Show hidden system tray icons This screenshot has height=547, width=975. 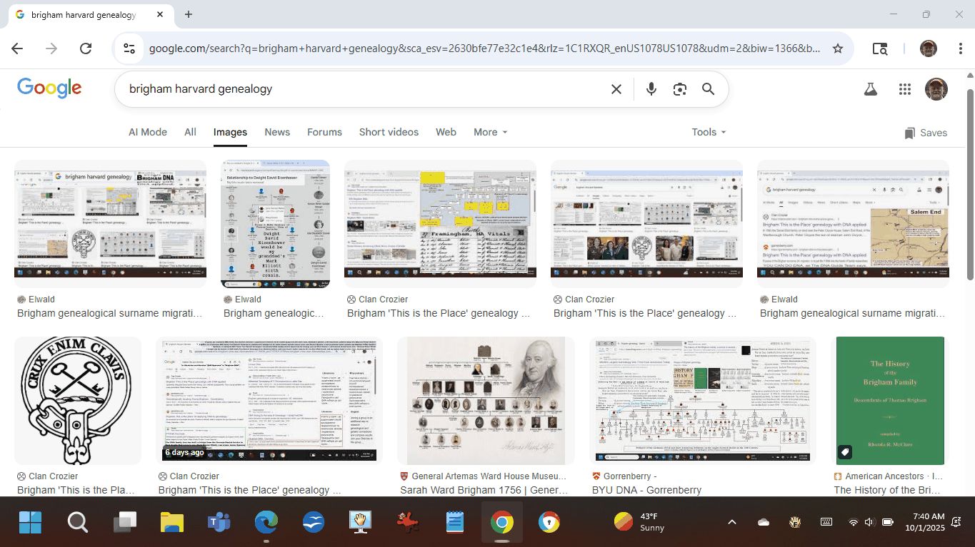pos(731,522)
